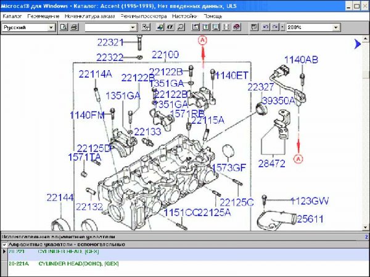The width and height of the screenshot is (370, 277).
Task: Expand the empty combo box in toolbar
Action: click(x=133, y=28)
